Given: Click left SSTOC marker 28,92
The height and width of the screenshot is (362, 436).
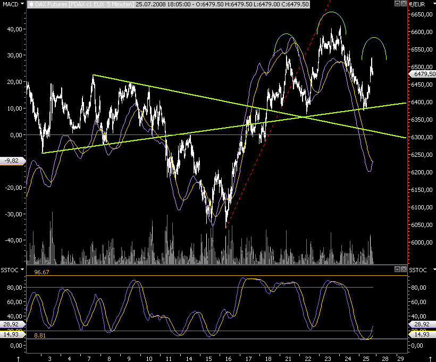Looking at the screenshot, I should [13, 324].
